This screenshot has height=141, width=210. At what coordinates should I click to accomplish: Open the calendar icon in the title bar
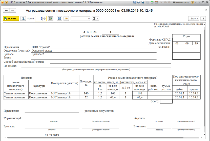156,2
